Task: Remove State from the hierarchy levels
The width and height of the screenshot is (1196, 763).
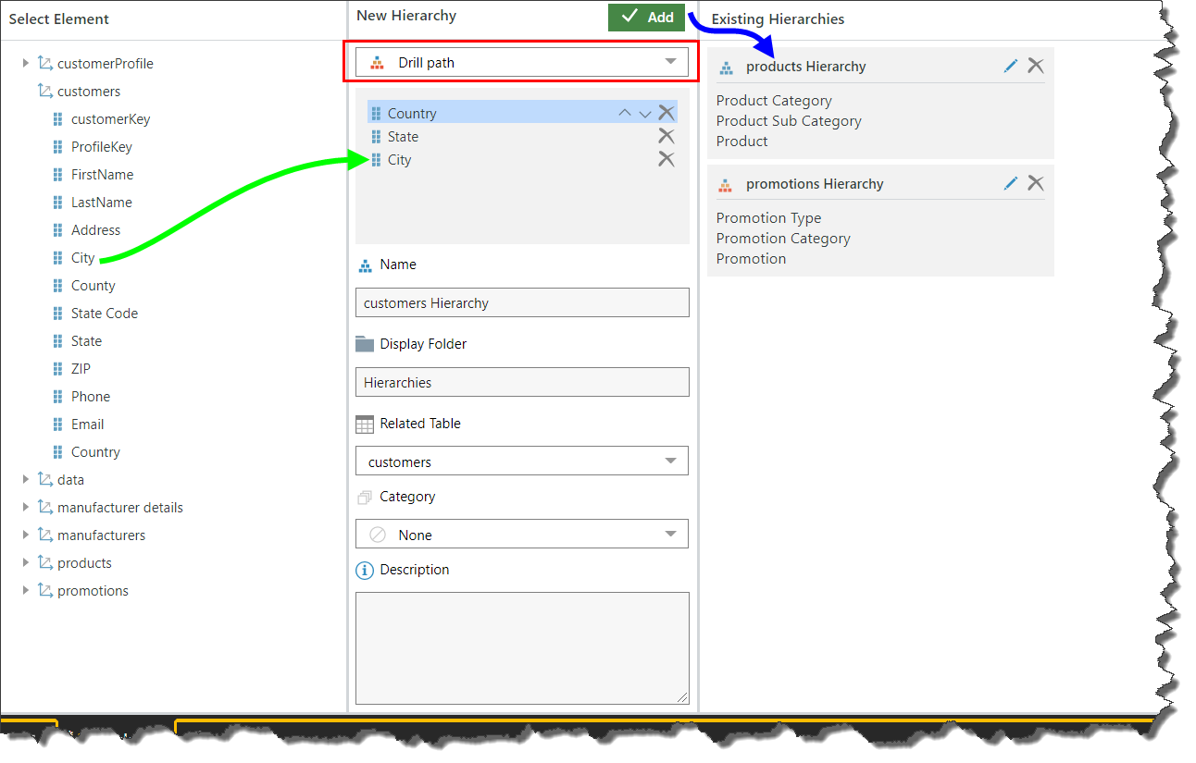Action: click(x=666, y=136)
